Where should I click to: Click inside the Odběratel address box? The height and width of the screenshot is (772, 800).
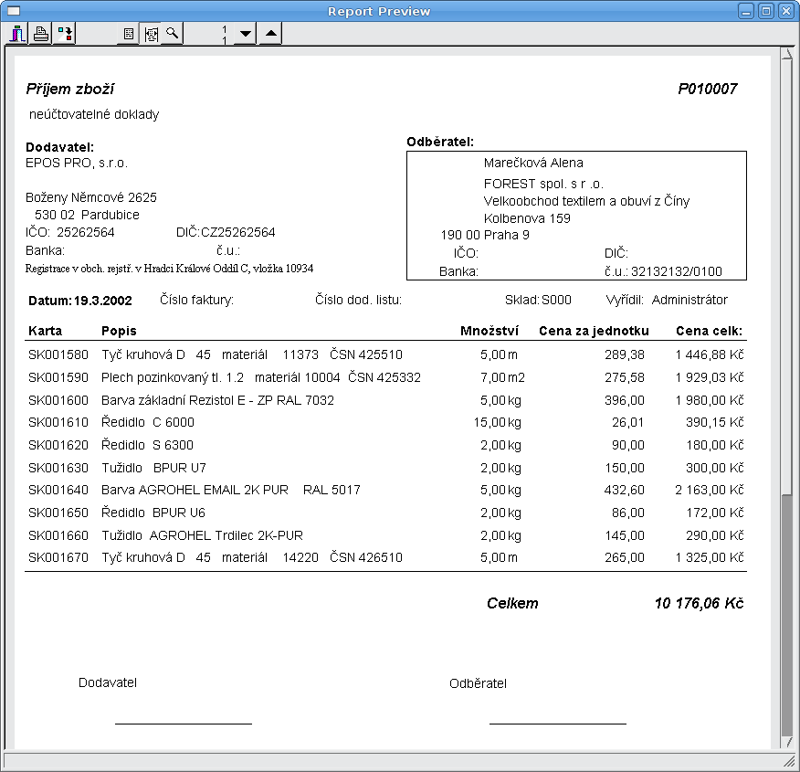click(x=575, y=216)
